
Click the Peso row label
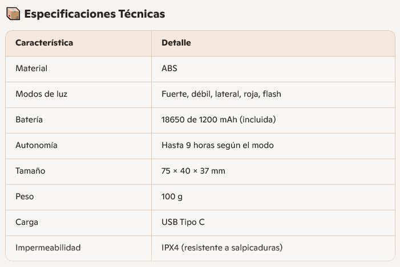click(x=25, y=196)
